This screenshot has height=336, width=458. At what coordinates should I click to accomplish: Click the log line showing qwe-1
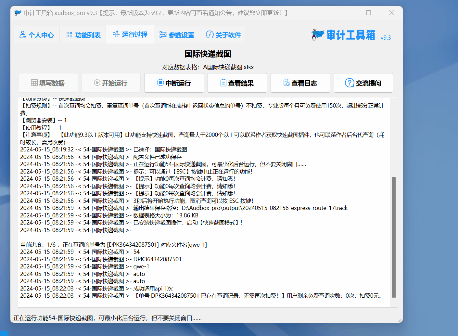[85, 266]
